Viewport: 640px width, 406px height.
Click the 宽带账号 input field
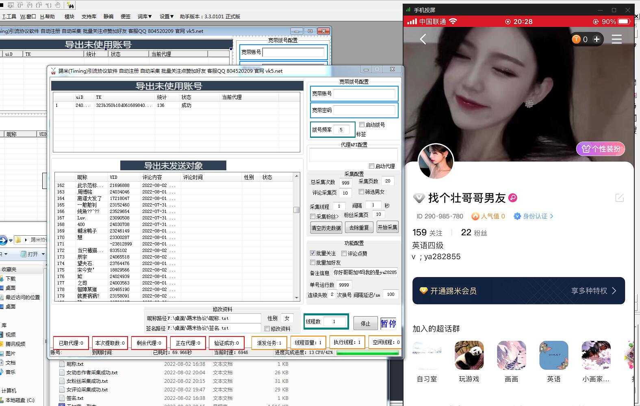[x=364, y=94]
